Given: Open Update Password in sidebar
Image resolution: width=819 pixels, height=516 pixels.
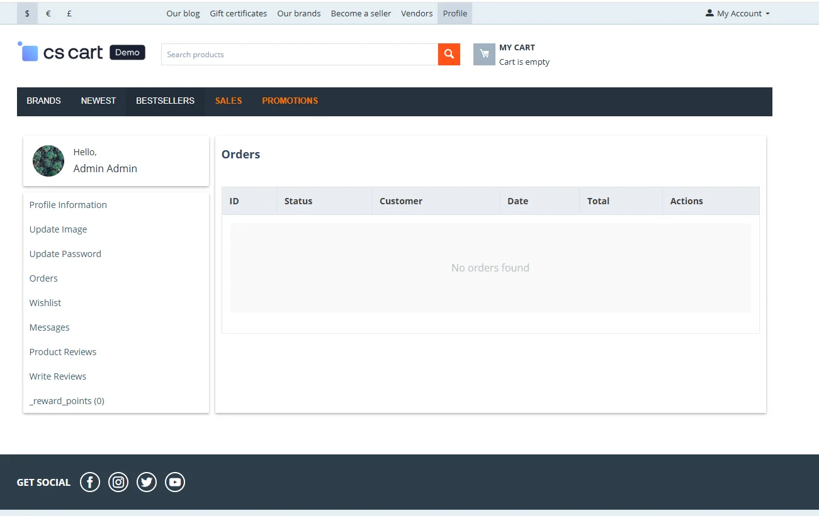Looking at the screenshot, I should tap(65, 254).
